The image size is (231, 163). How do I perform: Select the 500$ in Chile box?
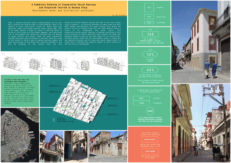141,98
